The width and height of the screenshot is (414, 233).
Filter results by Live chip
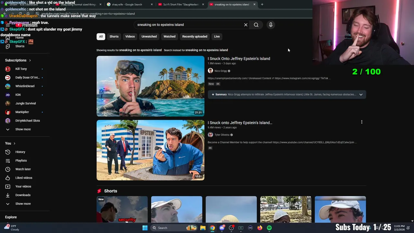tap(217, 37)
